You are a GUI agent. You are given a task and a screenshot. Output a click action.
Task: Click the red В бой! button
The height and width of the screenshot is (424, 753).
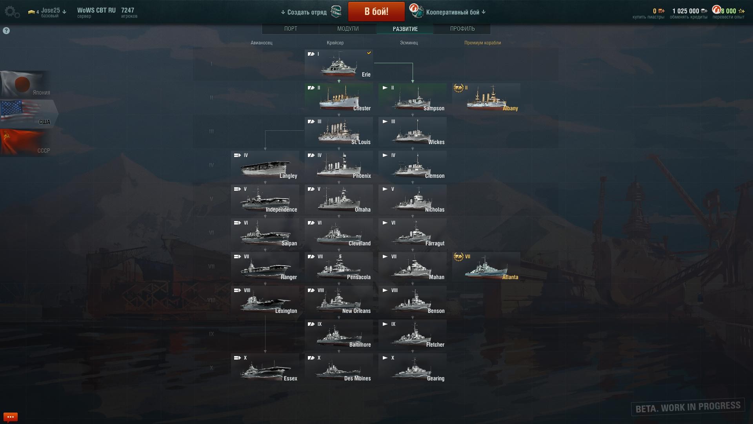[x=376, y=11]
